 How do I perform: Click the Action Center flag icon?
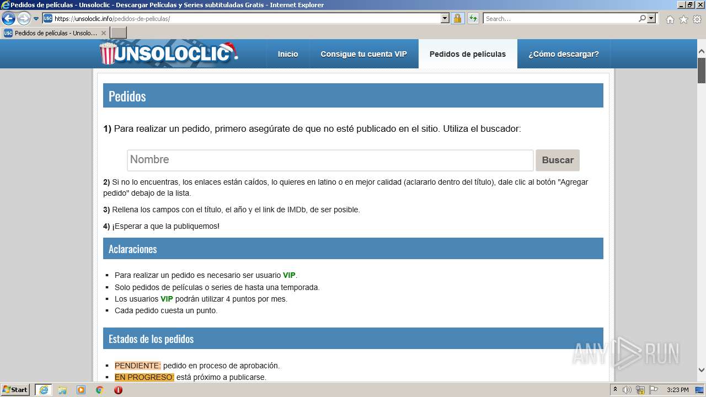(654, 390)
